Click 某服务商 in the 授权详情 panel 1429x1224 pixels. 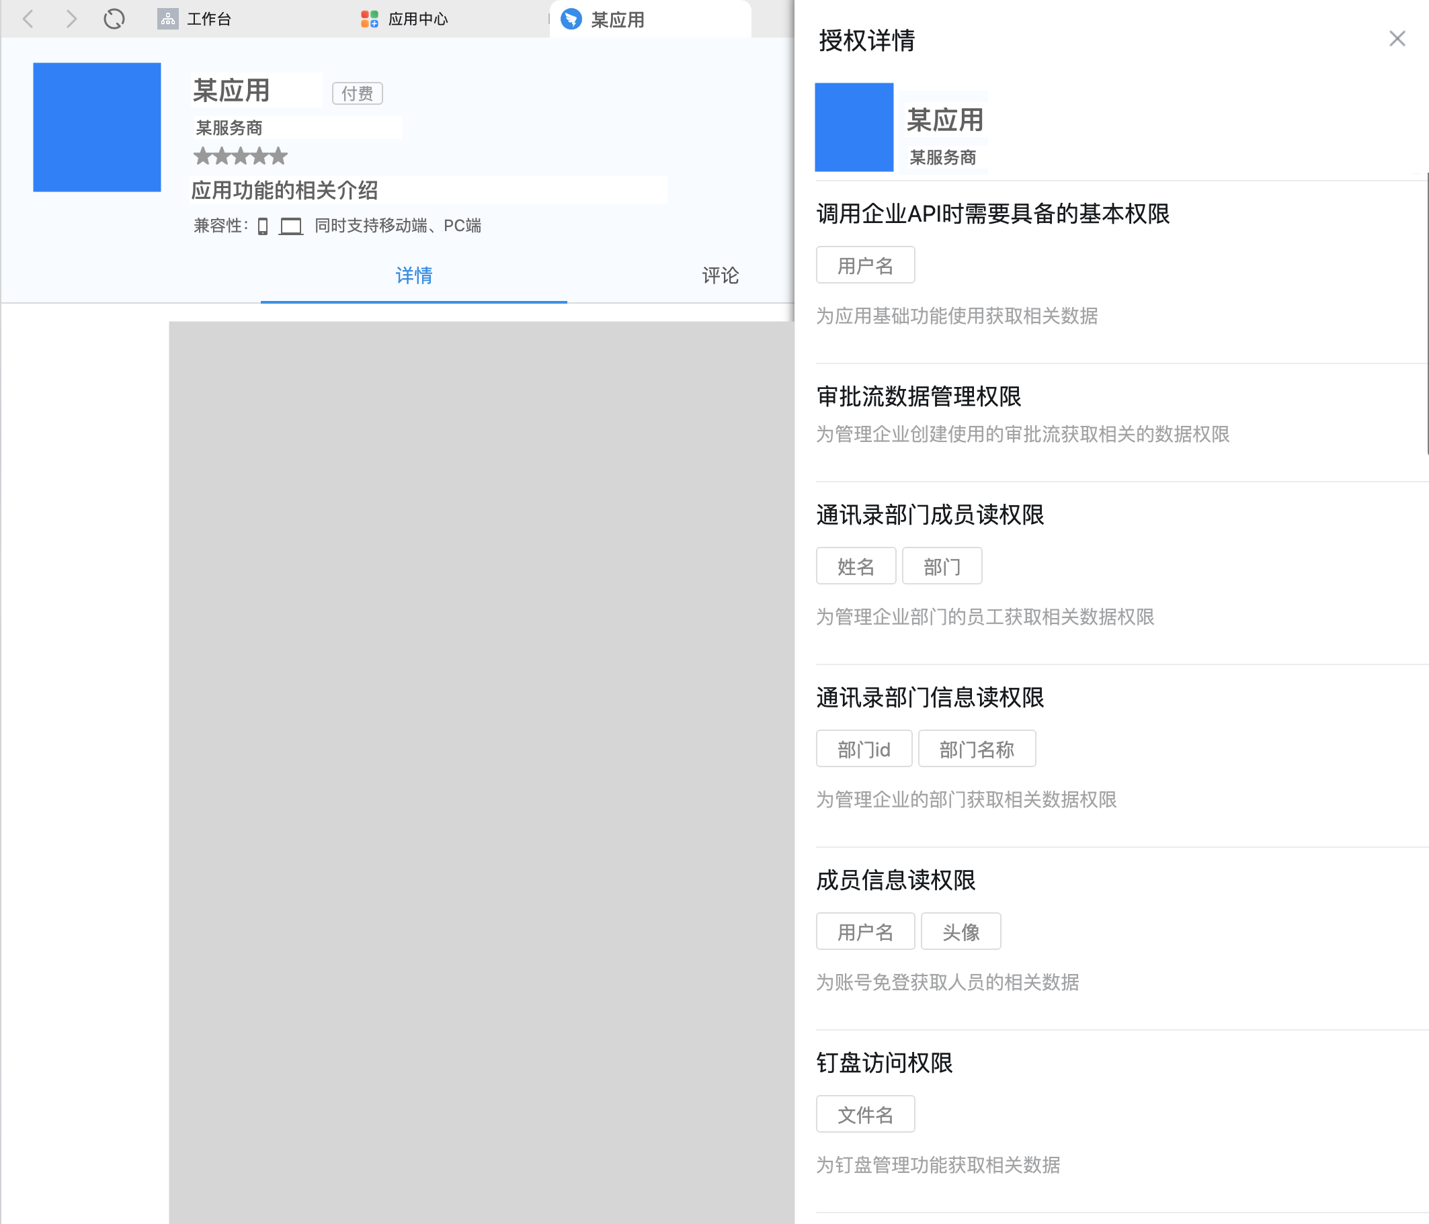943,157
